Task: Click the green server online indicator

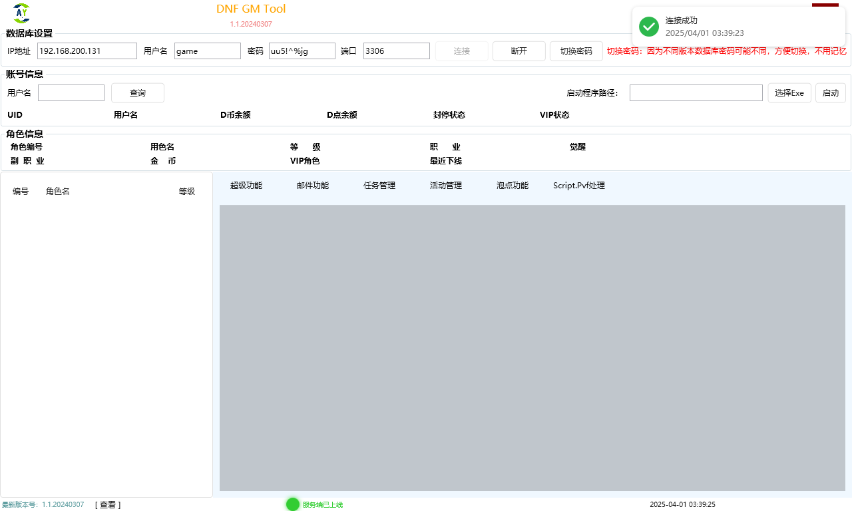Action: 293,504
